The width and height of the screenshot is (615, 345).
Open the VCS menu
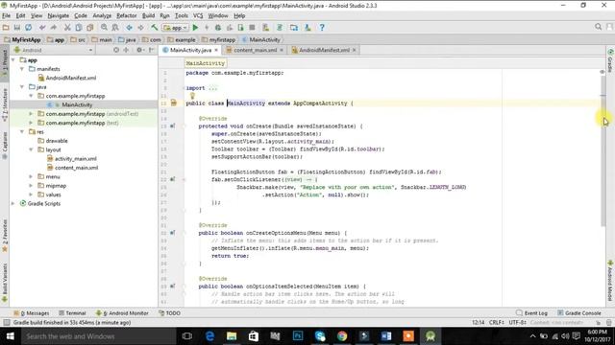[x=198, y=15]
